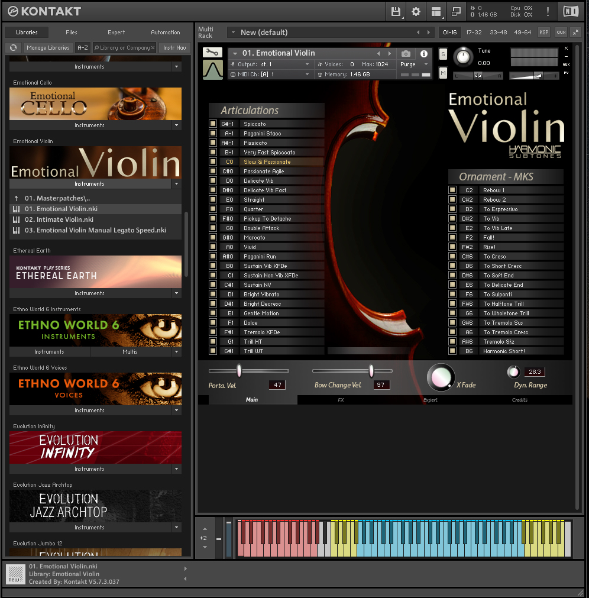Select the 17-32 rack page

pyautogui.click(x=474, y=33)
